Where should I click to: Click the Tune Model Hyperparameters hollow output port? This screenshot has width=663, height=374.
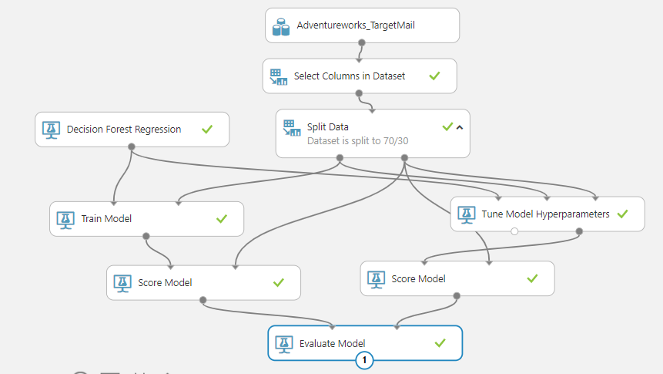tap(514, 231)
